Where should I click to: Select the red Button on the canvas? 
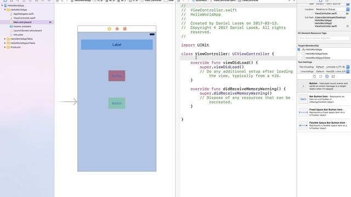coord(117,76)
